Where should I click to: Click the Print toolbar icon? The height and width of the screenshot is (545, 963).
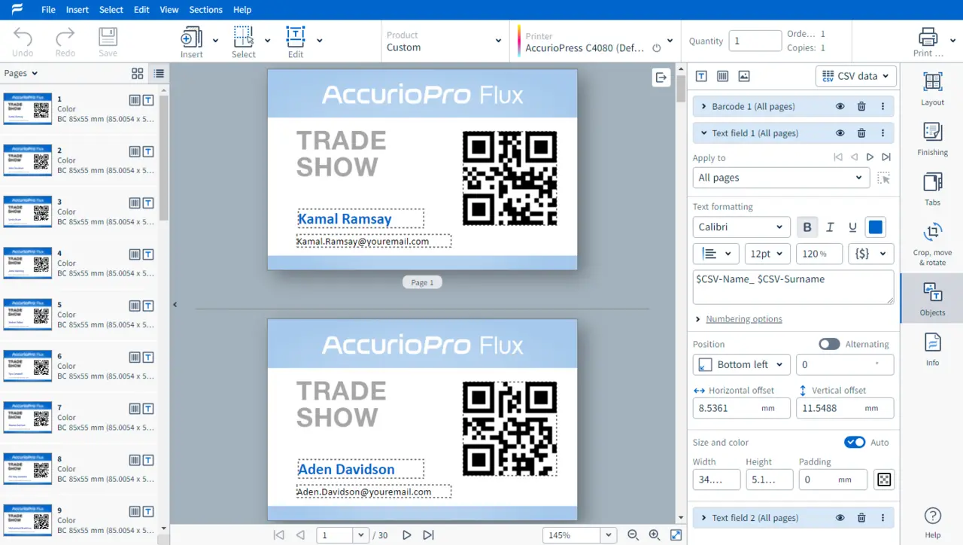(928, 41)
